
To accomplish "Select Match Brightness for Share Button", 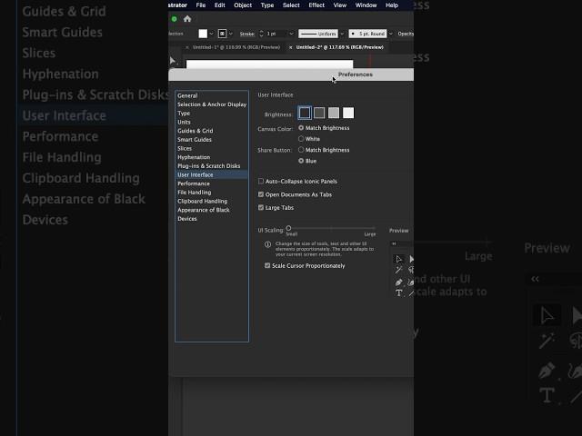I will pyautogui.click(x=301, y=150).
